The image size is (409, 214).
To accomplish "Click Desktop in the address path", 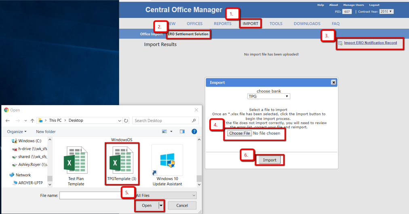I will point(76,120).
